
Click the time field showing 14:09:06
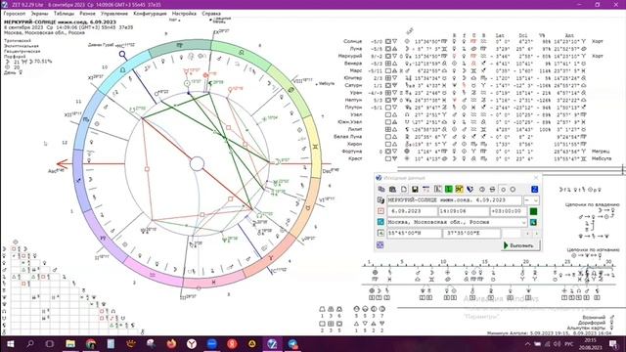(463, 211)
